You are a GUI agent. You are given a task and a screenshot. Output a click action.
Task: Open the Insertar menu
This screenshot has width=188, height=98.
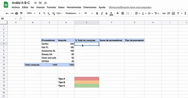tap(41, 7)
